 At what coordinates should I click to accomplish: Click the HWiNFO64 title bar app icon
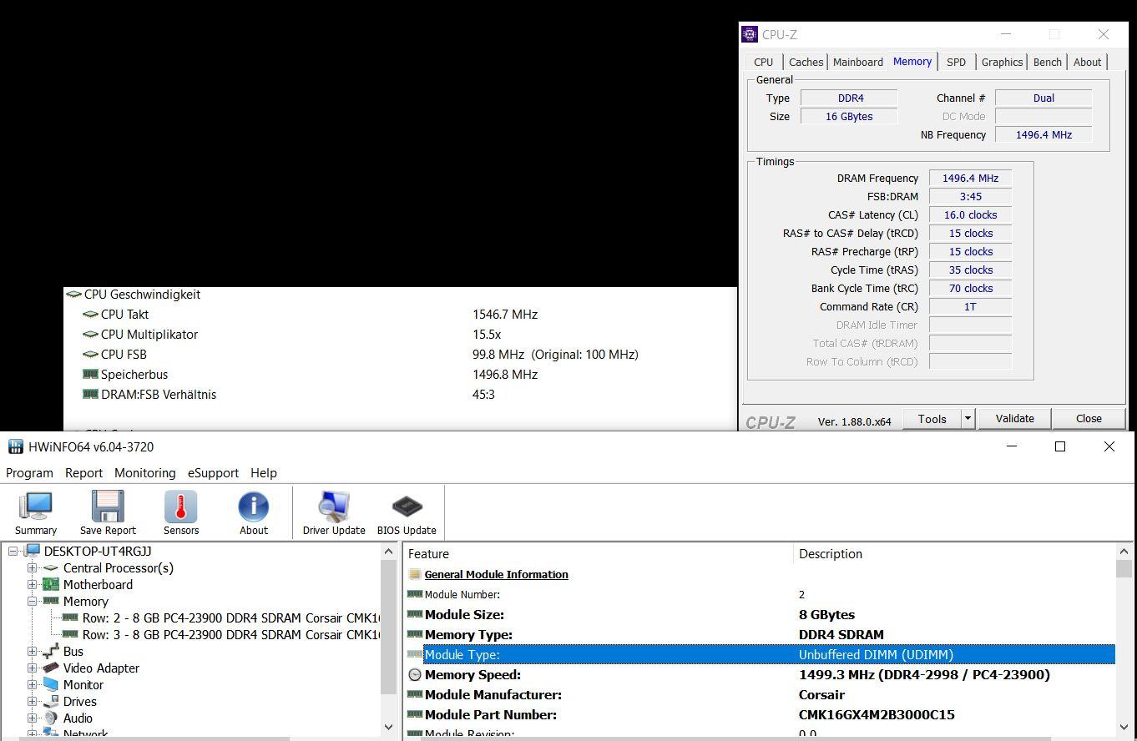tap(15, 446)
